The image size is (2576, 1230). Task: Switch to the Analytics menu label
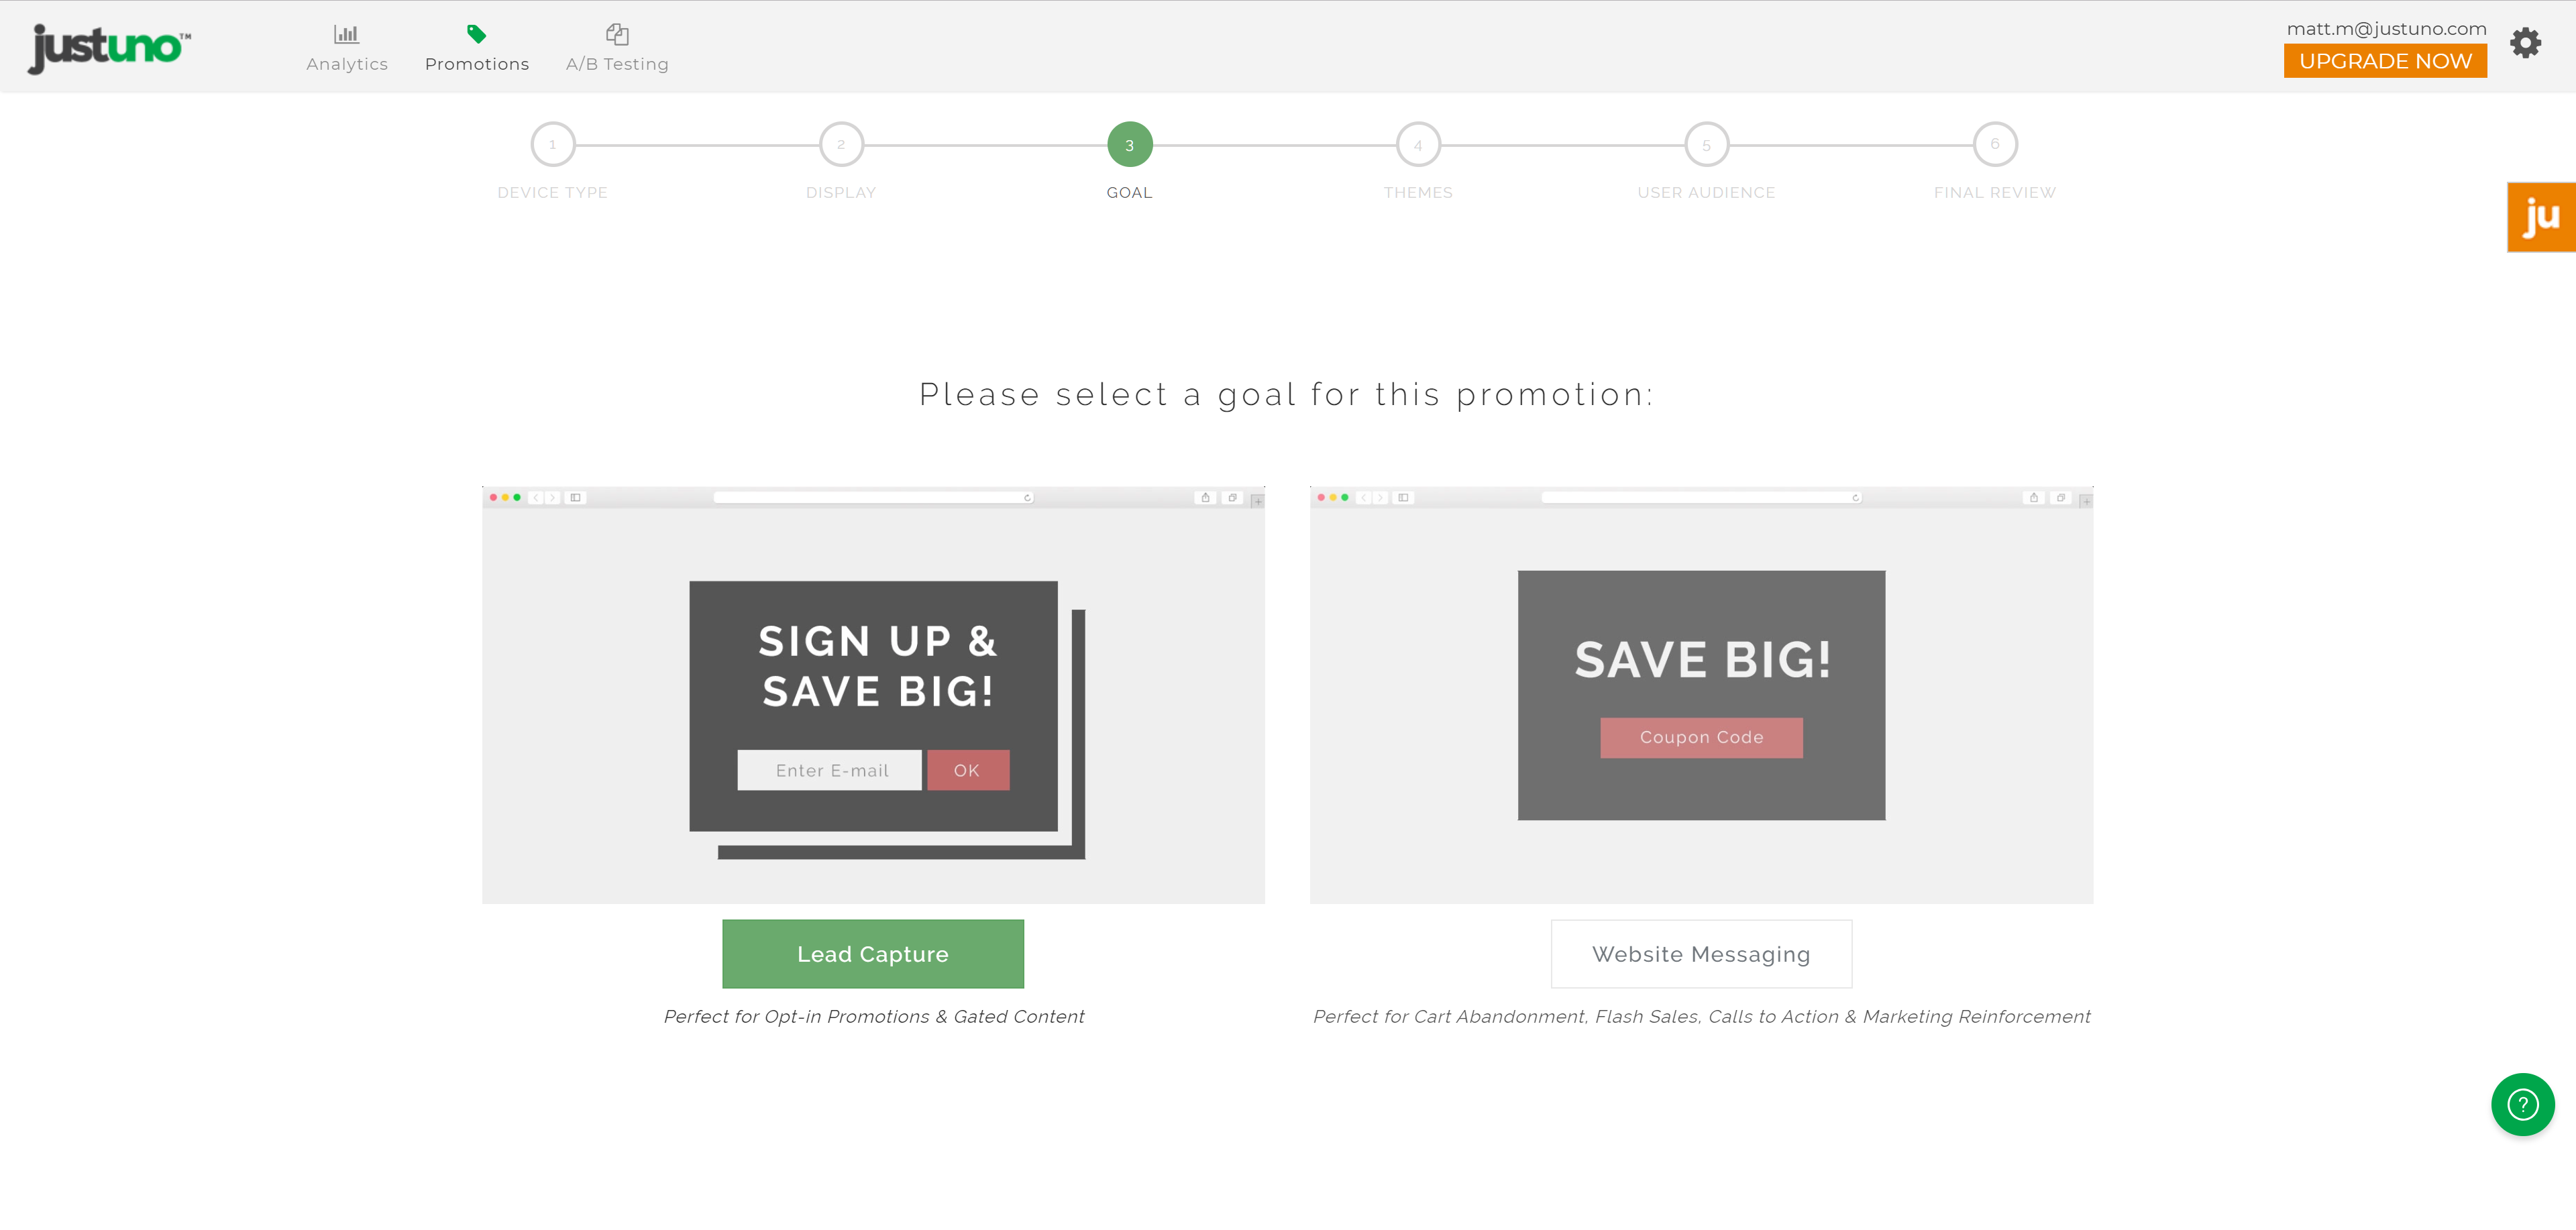tap(347, 64)
